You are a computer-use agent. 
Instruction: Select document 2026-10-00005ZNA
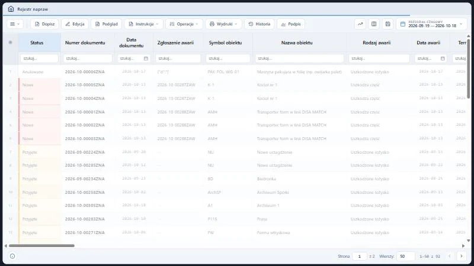[85, 85]
